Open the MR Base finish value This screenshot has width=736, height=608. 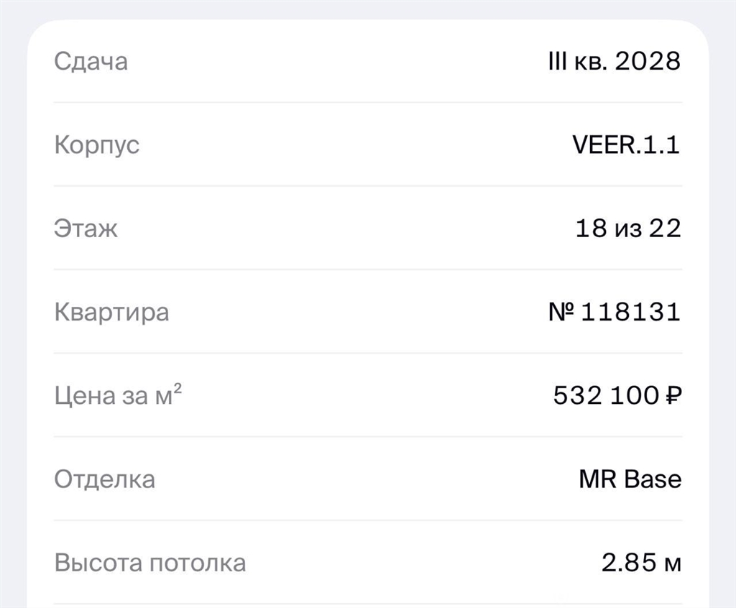point(630,479)
